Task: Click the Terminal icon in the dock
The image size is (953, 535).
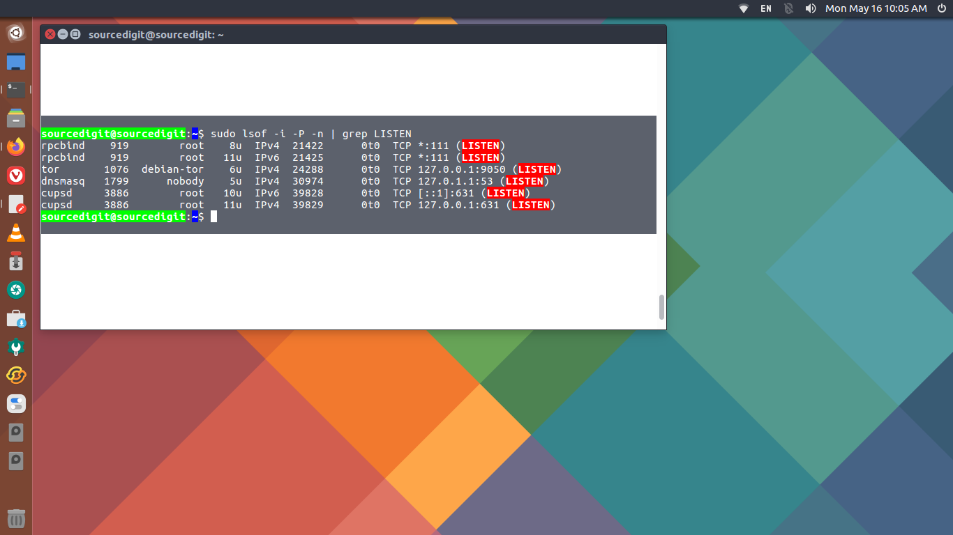Action: (16, 90)
